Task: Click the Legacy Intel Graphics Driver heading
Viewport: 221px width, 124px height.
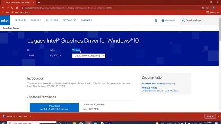Action: point(83,41)
